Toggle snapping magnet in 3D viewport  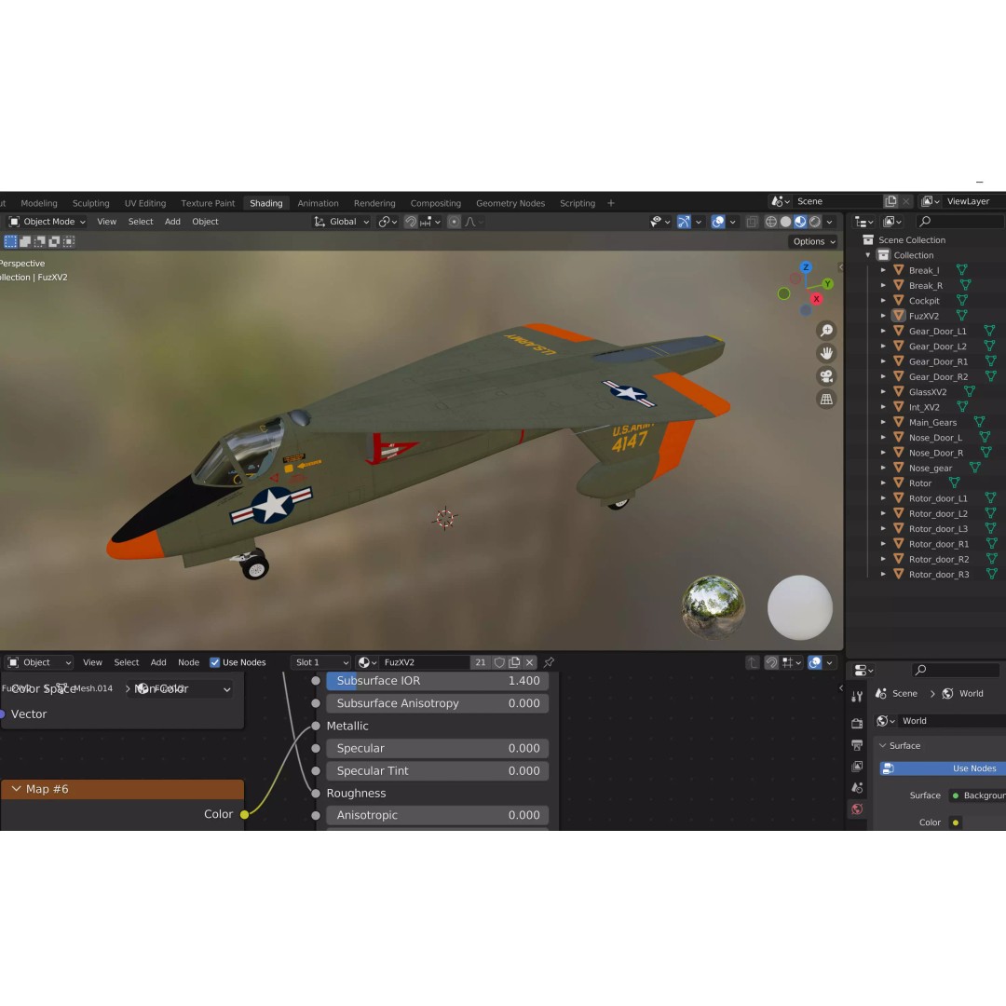411,222
